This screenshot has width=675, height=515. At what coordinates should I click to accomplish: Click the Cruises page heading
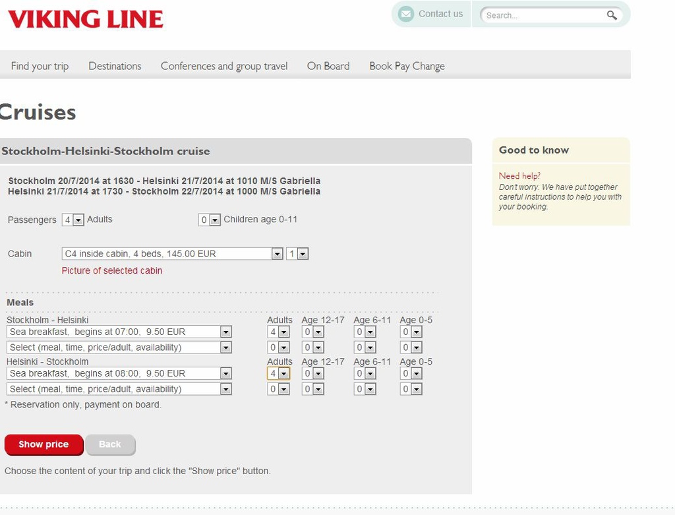click(38, 113)
